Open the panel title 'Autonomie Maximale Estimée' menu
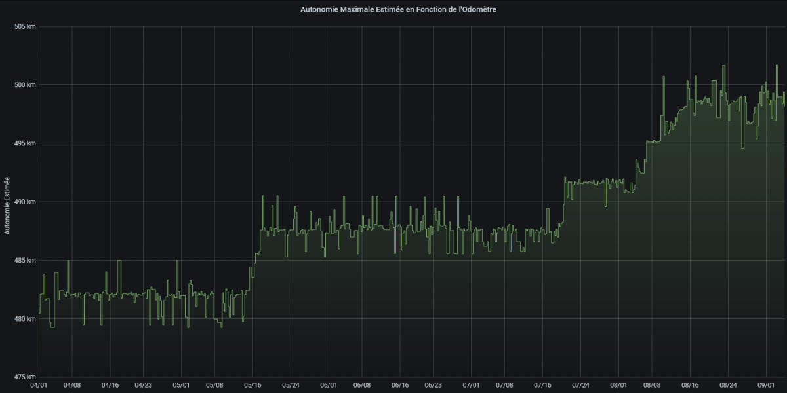 coord(393,10)
